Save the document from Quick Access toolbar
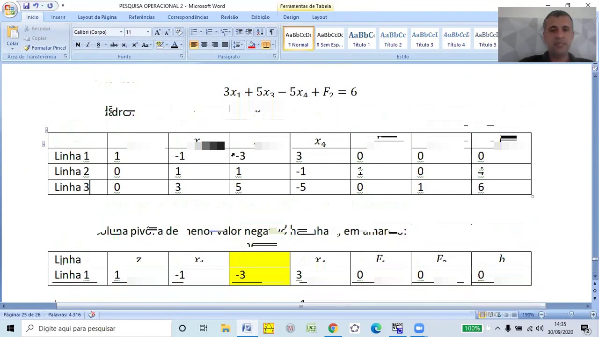This screenshot has height=337, width=599. point(26,6)
